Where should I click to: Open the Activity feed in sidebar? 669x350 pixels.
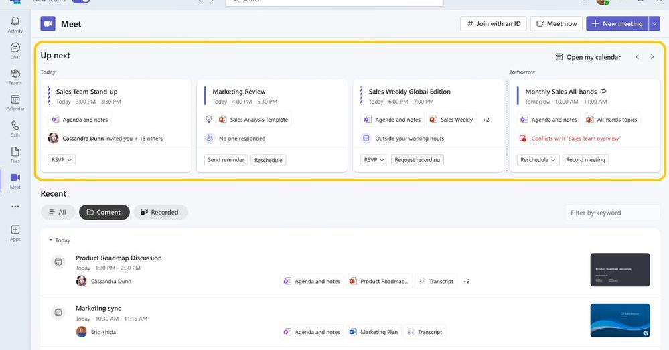click(x=15, y=25)
